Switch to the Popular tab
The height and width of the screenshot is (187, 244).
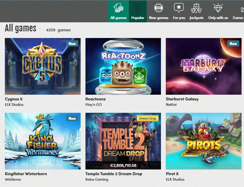coord(138,11)
